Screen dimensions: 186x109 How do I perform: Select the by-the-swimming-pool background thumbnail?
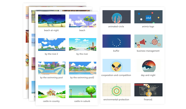tap(52, 68)
